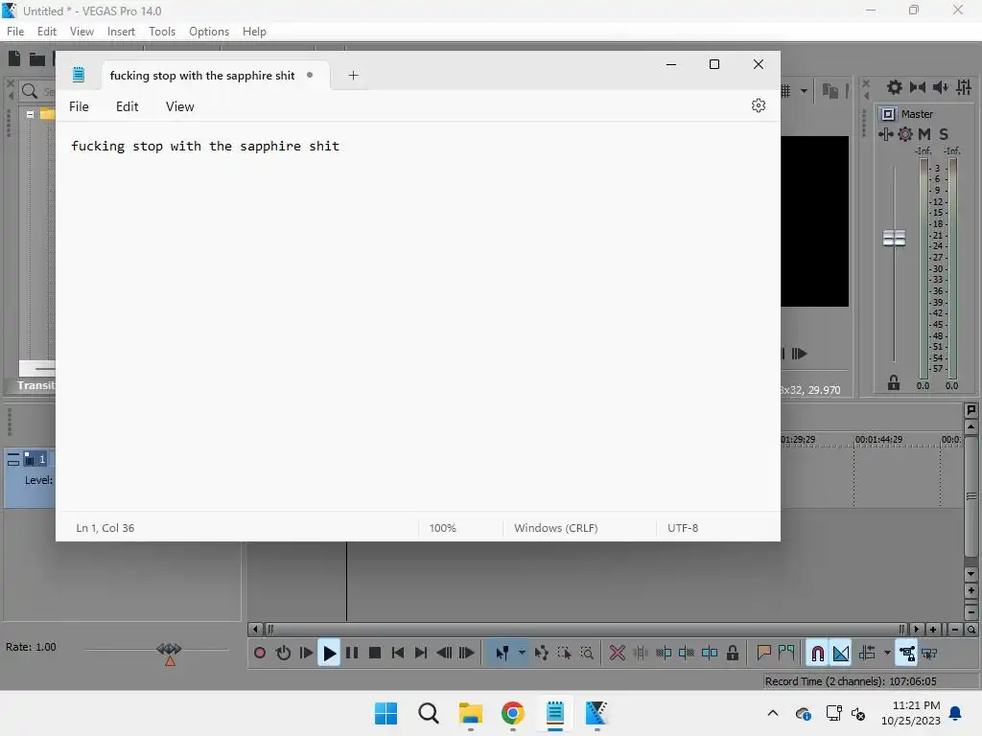Image resolution: width=982 pixels, height=736 pixels.
Task: Open Master Bus audio properties gear icon
Action: pos(895,87)
